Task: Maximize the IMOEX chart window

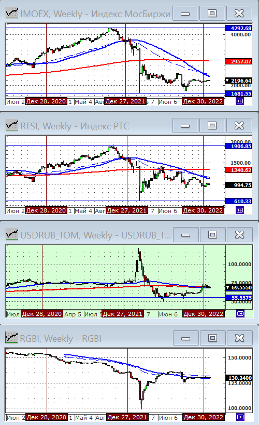Action: click(x=212, y=14)
